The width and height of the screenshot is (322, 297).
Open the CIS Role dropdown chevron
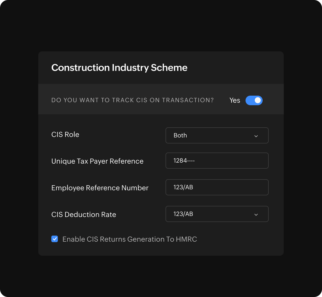tap(256, 136)
